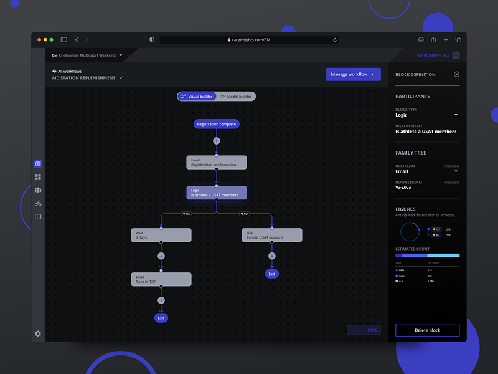The image size is (498, 374).
Task: Click the bicycle race icon in the sidebar
Action: click(x=37, y=203)
